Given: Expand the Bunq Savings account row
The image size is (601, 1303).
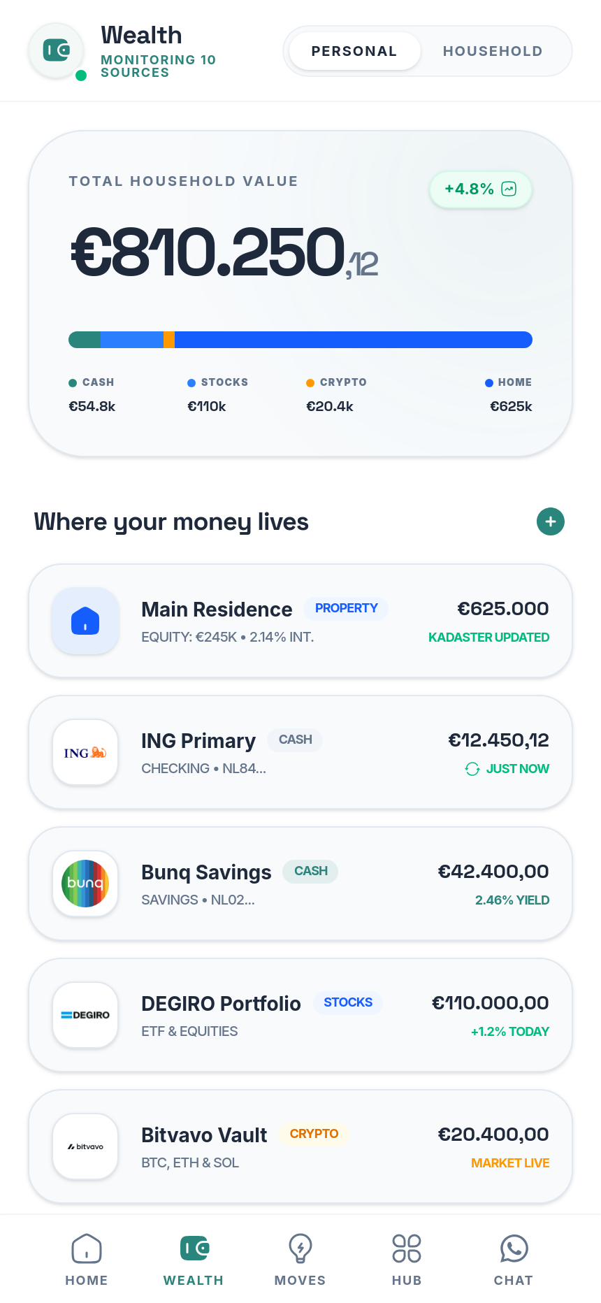Looking at the screenshot, I should pos(300,883).
